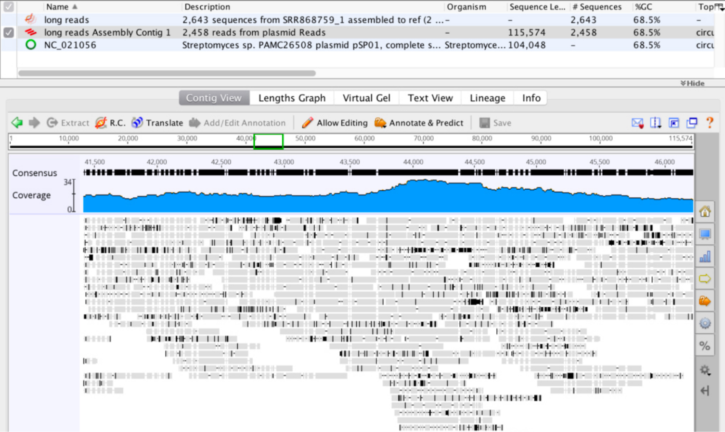Viewport: 725px width, 432px height.
Task: Click the 44,000 position on the ruler
Action: (x=413, y=162)
